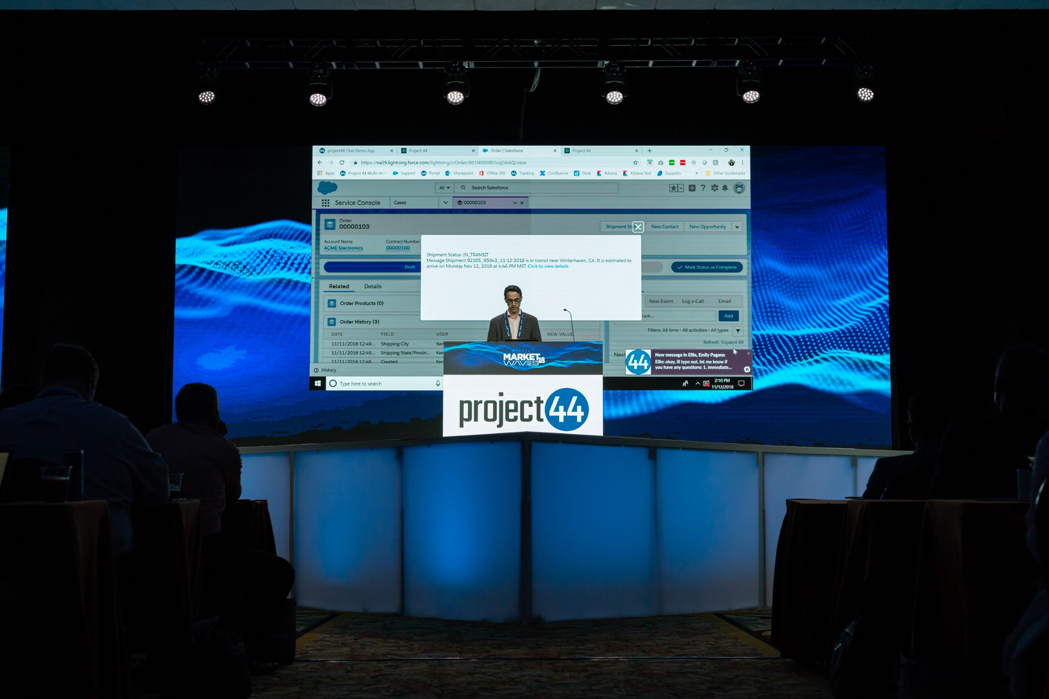Screen dimensions: 1049x699
Task: Open the user profile avatar
Action: [739, 188]
